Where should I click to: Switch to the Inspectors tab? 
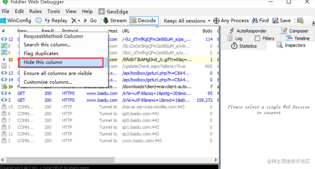[291, 45]
